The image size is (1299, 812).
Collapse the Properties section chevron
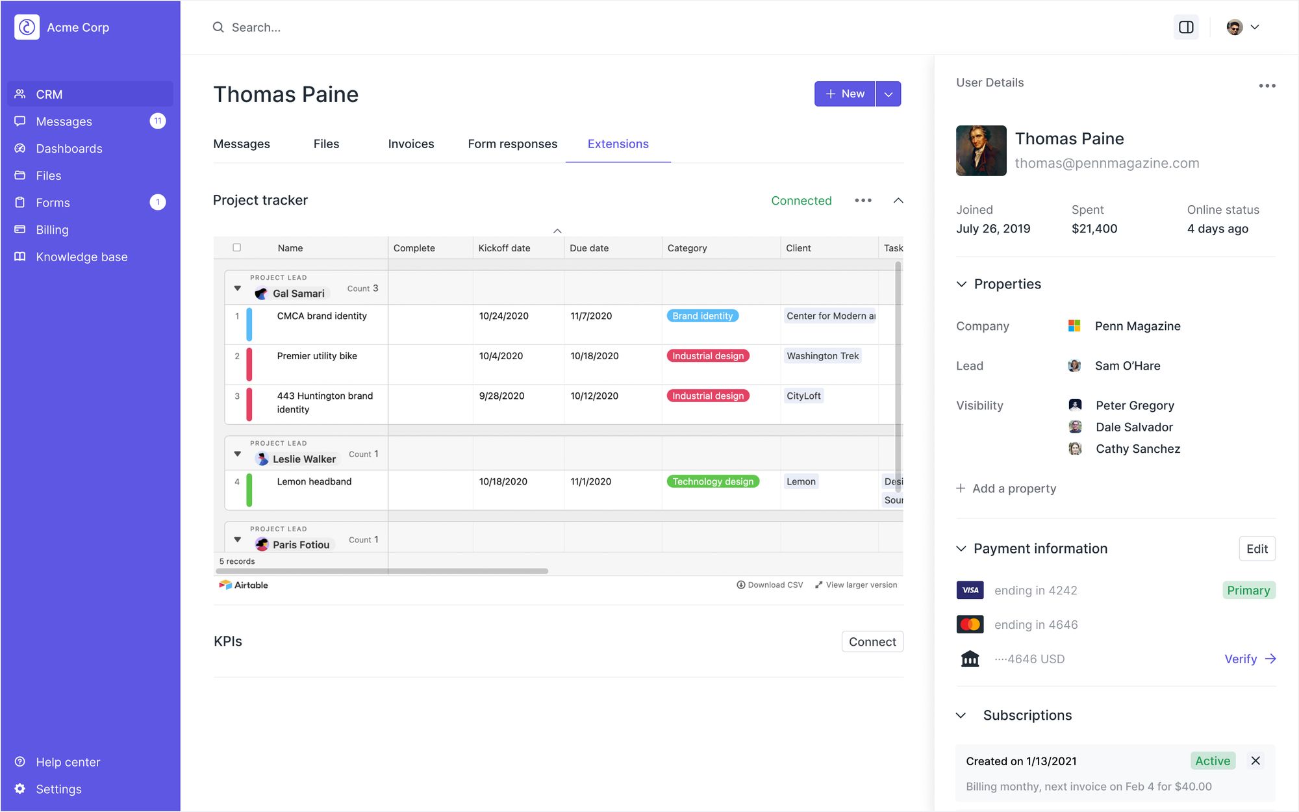click(x=962, y=284)
